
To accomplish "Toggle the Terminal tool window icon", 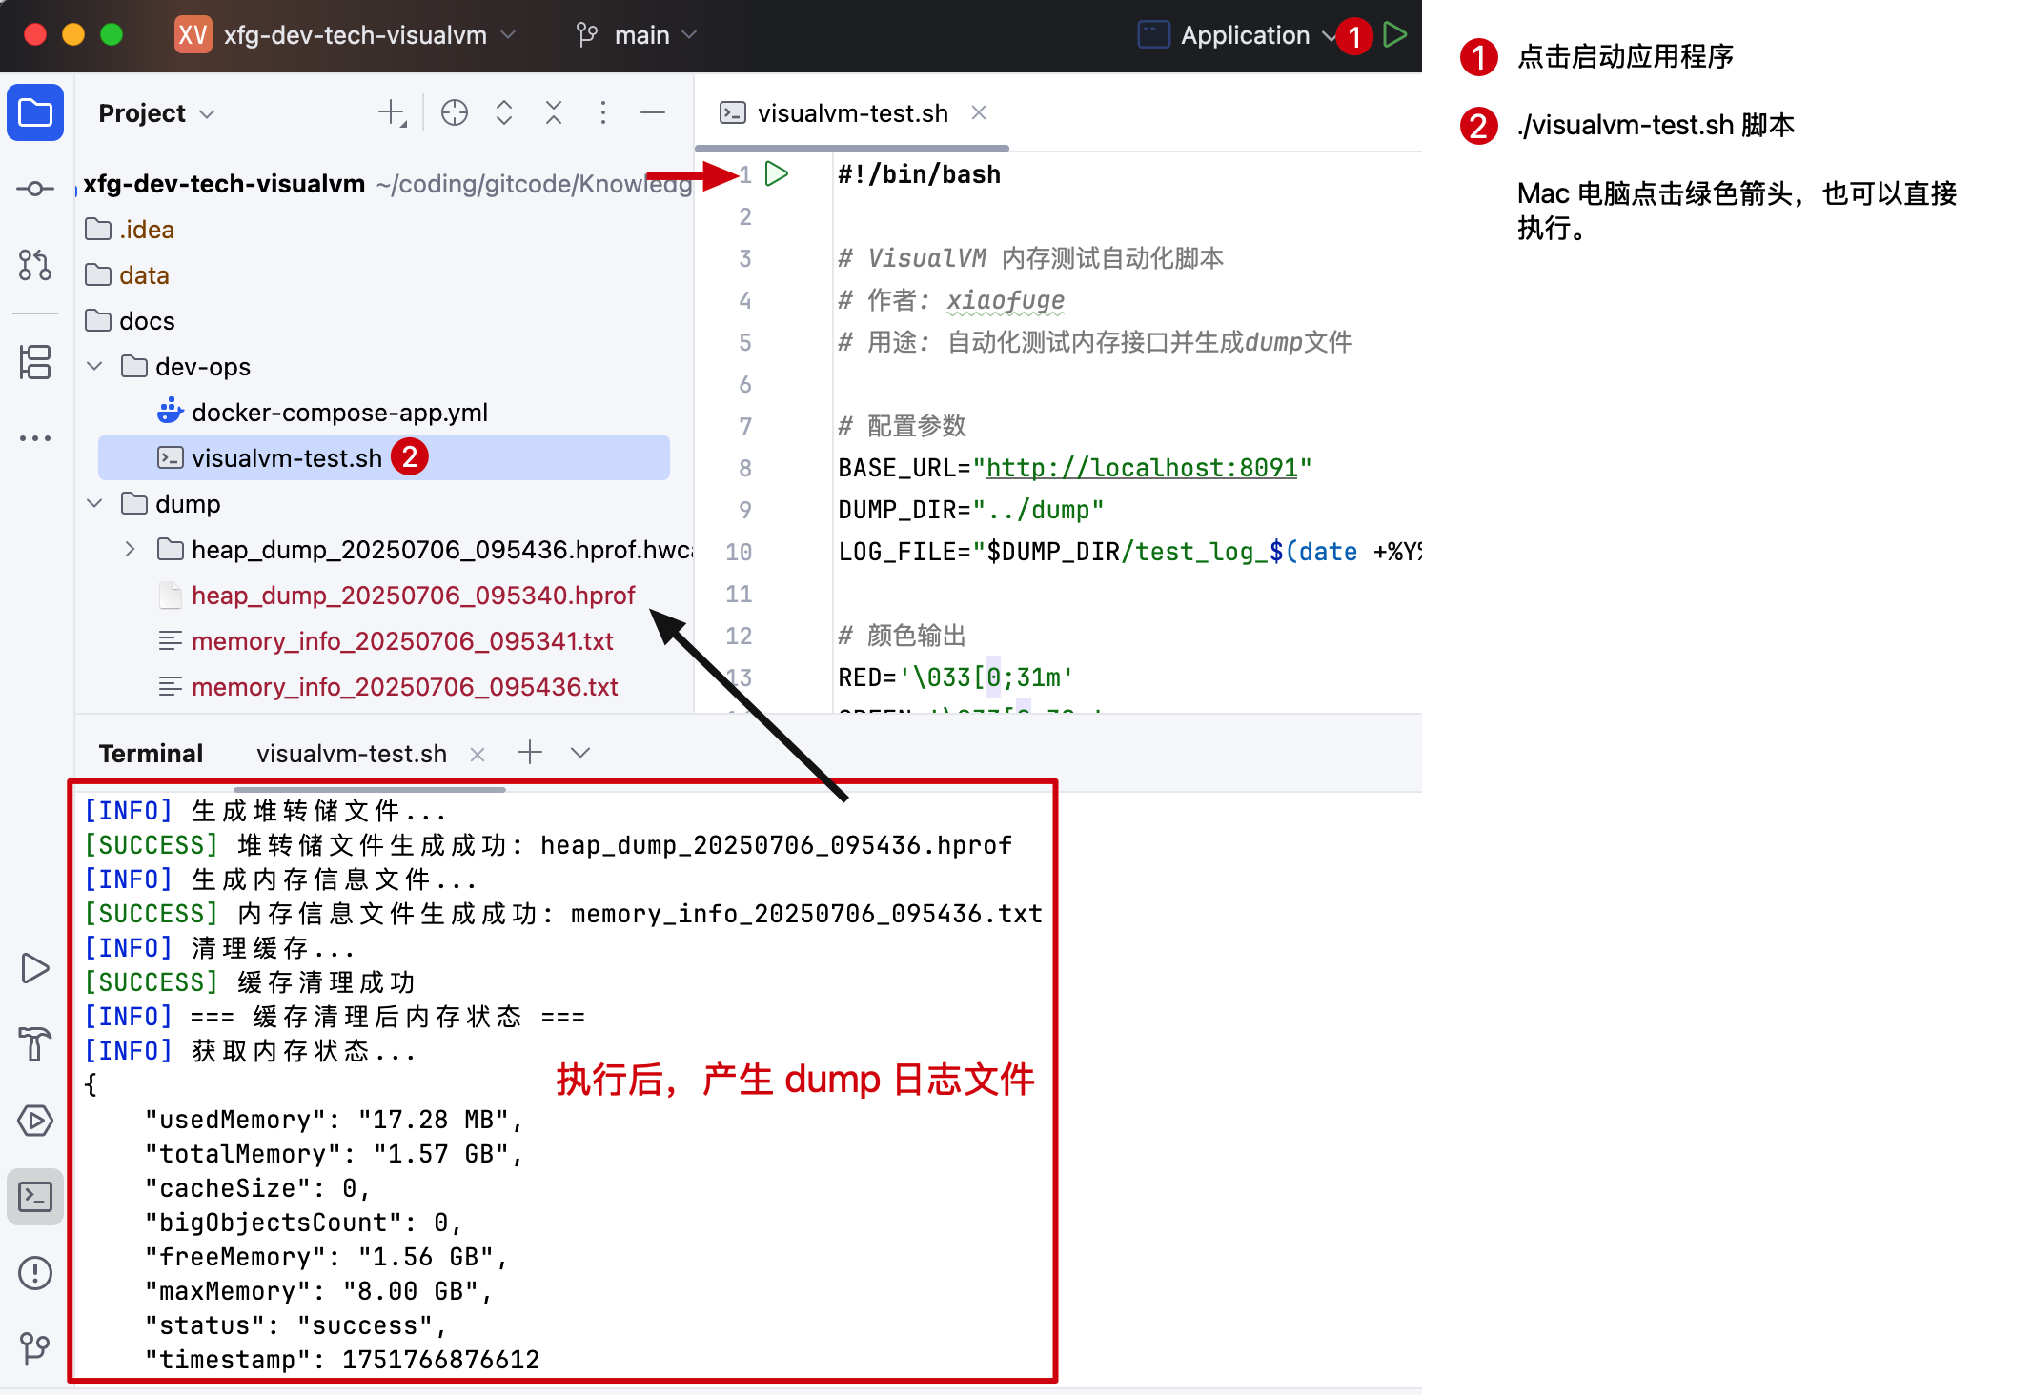I will [35, 1197].
